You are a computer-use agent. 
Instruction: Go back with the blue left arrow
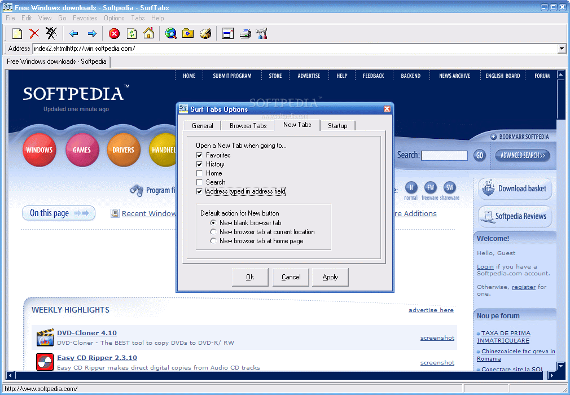point(74,34)
